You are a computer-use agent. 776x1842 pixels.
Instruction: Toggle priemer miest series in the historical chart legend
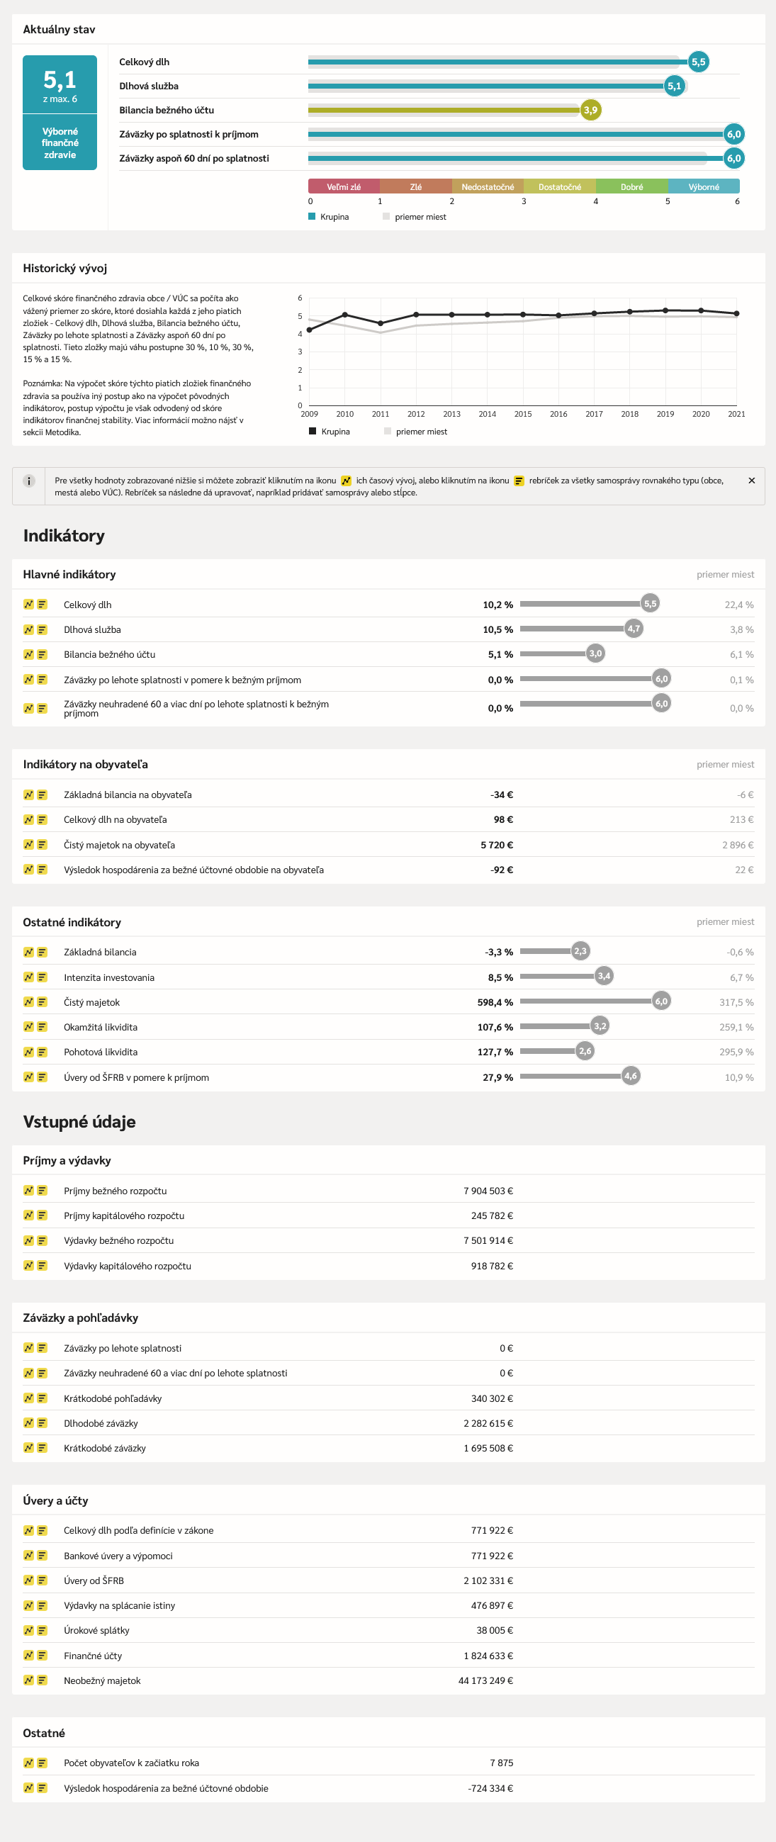tap(415, 431)
